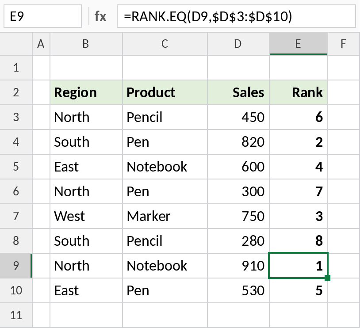
Task: Select the cell with sales value 280
Action: 238,241
